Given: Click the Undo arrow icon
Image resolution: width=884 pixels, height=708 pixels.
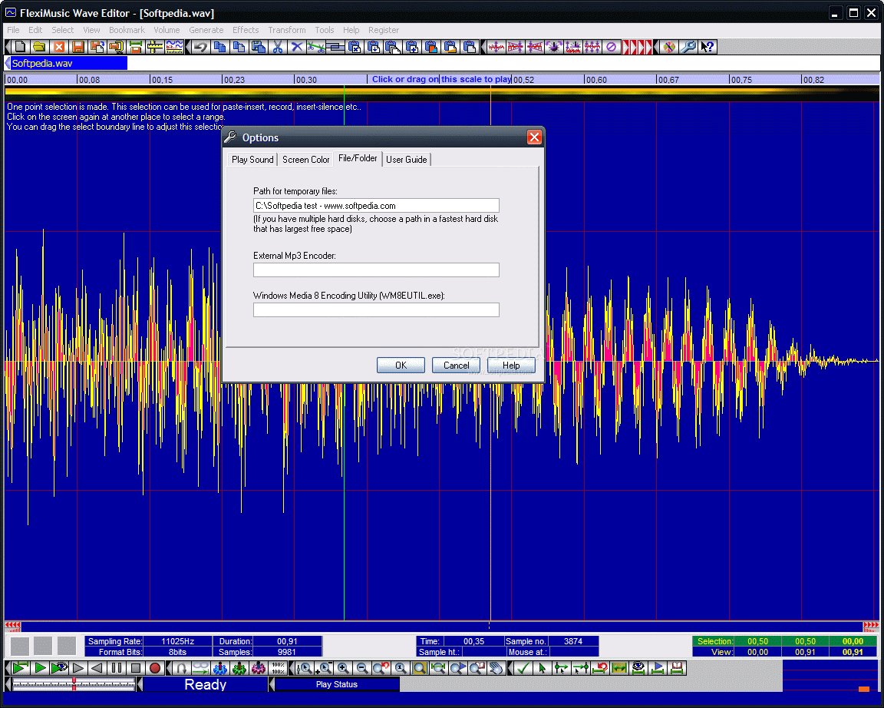Looking at the screenshot, I should (200, 47).
